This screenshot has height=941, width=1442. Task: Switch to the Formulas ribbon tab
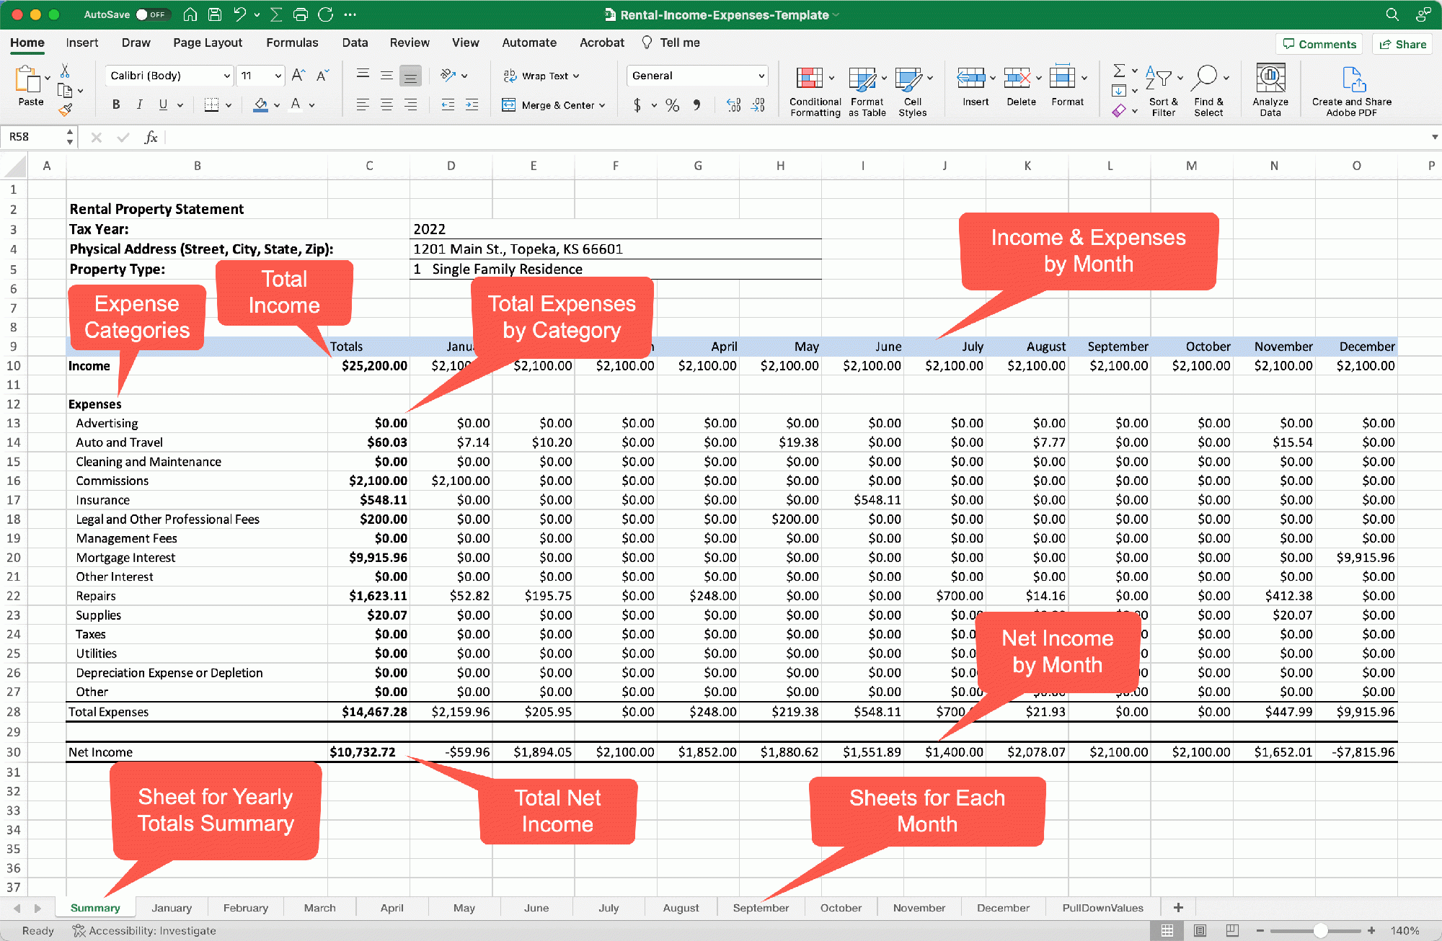tap(292, 43)
